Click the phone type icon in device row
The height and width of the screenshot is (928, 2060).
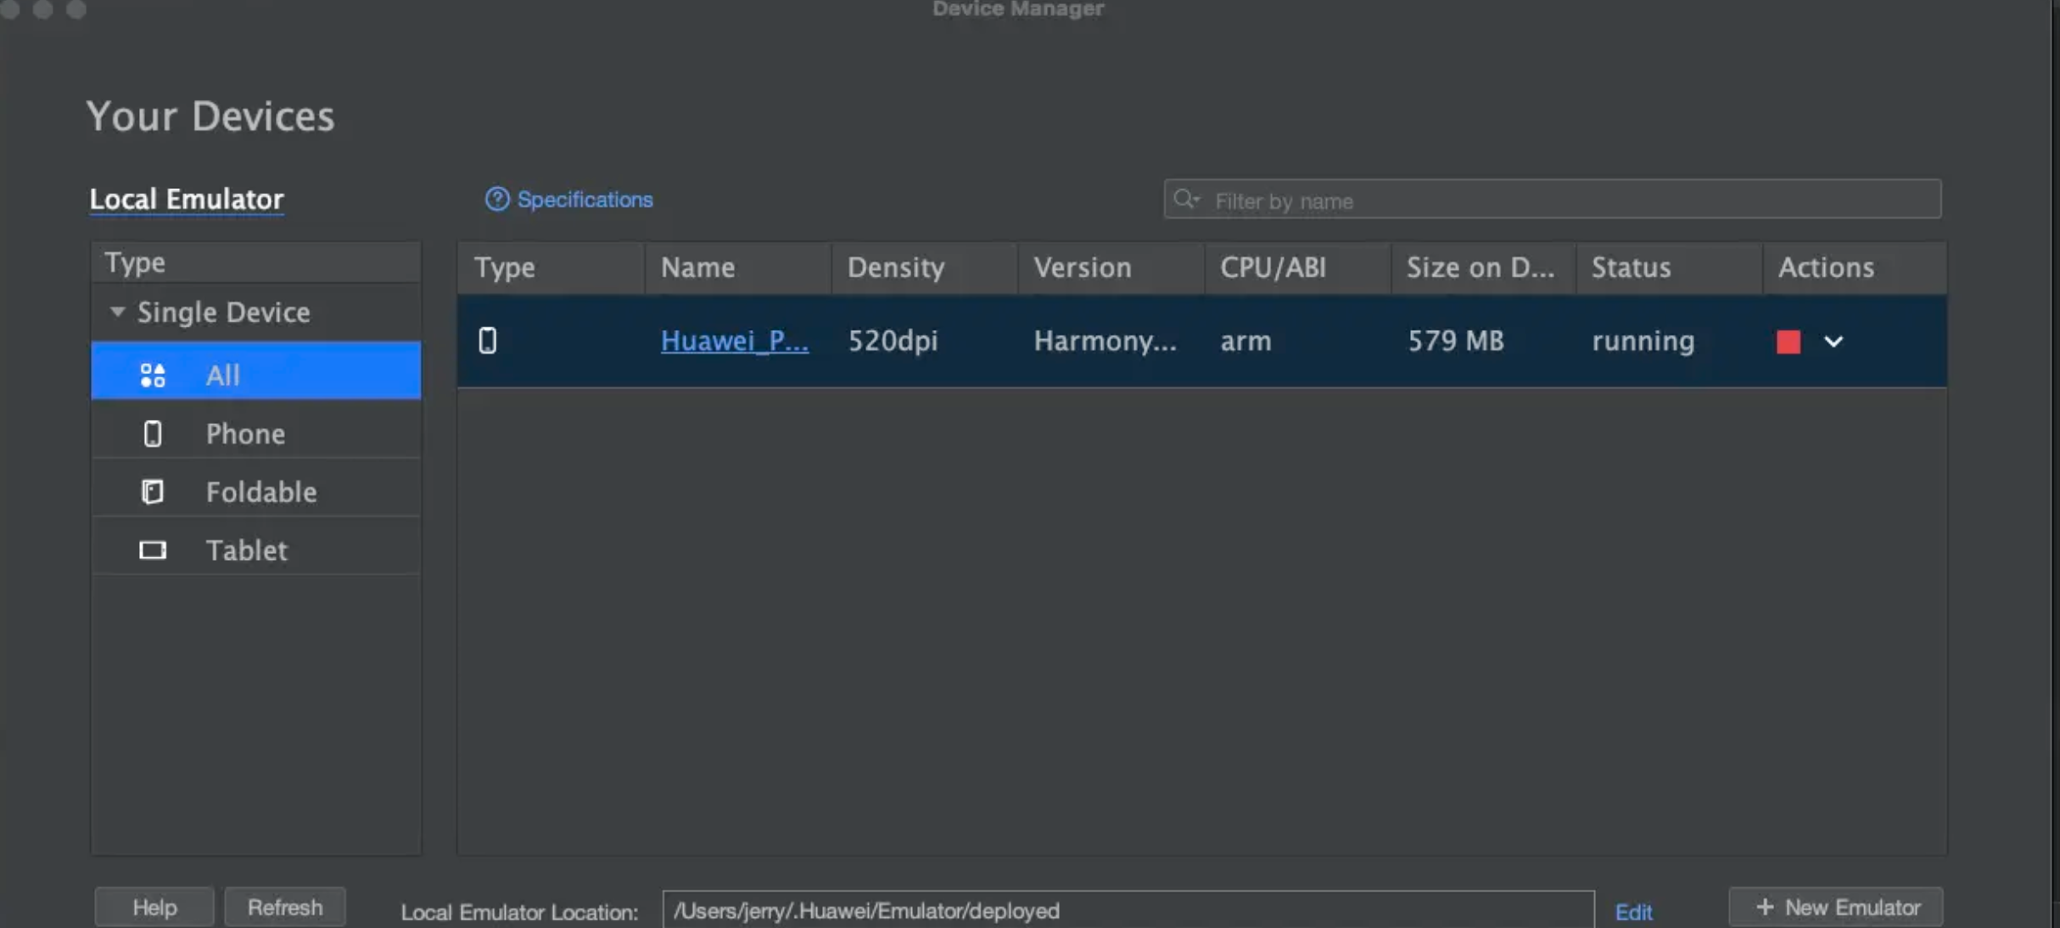(x=487, y=341)
